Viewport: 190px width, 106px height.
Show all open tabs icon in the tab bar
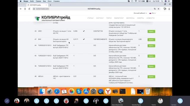(x=165, y=4)
